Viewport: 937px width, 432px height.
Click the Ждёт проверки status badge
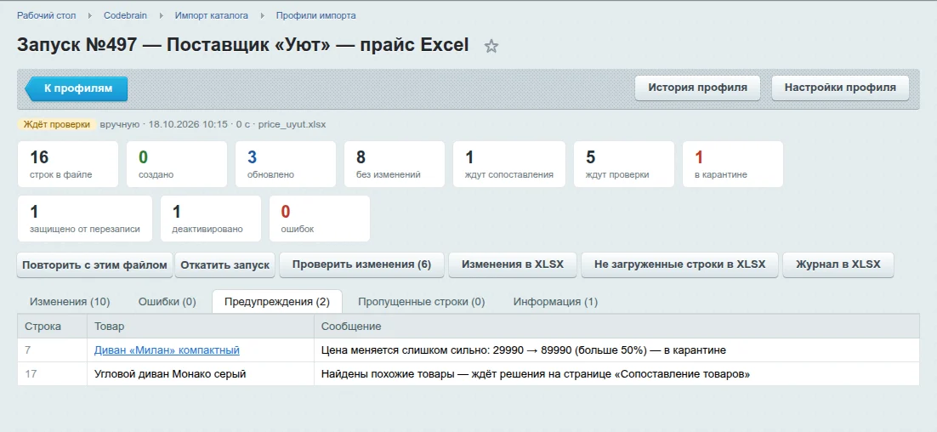57,124
